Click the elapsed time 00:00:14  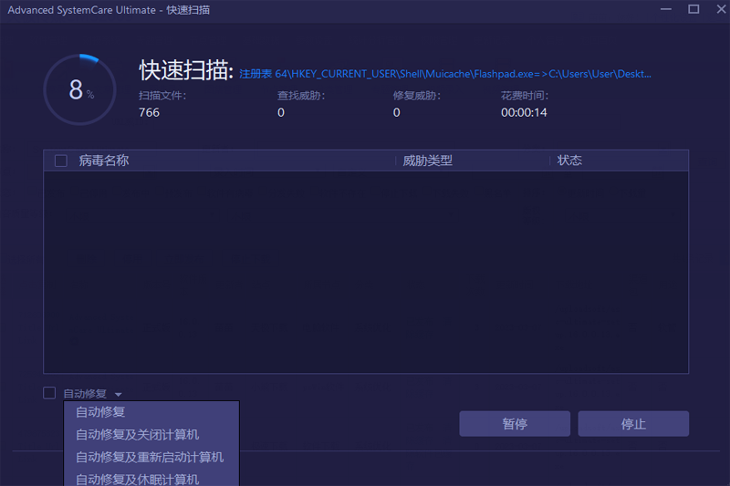(x=524, y=112)
